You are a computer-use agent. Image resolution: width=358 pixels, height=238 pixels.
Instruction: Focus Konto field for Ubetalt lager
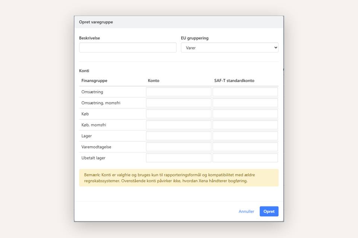tap(179, 158)
